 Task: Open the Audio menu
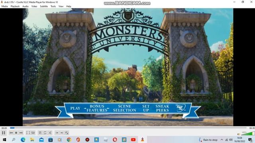[25, 6]
